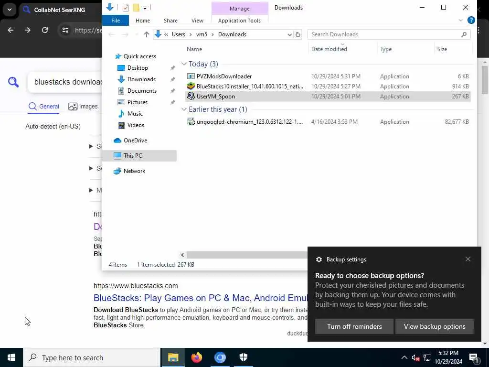The image size is (489, 367).
Task: Open Music in navigation pane
Action: pos(135,114)
